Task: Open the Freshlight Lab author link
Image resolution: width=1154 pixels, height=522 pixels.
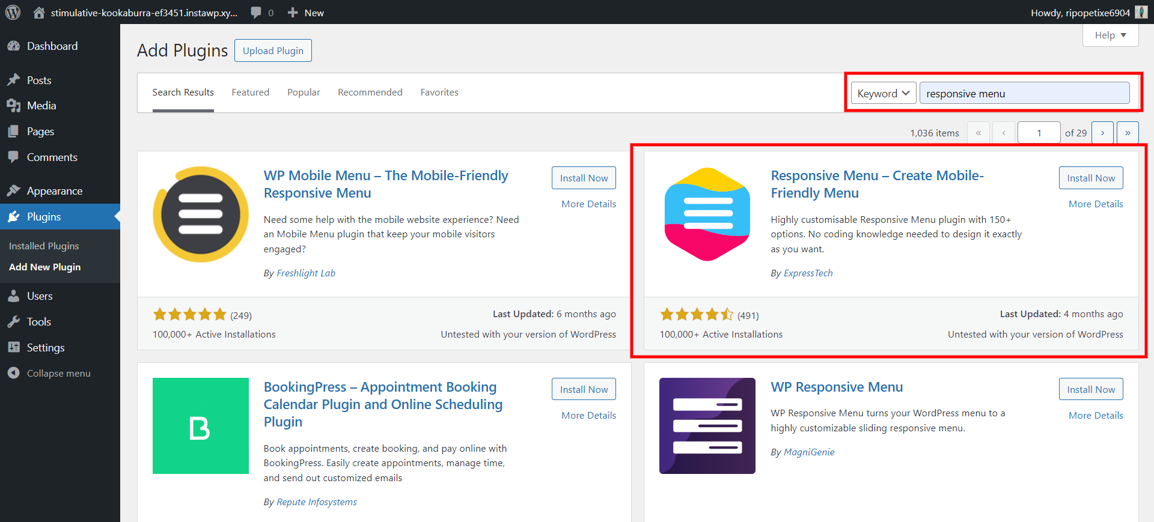Action: coord(306,273)
